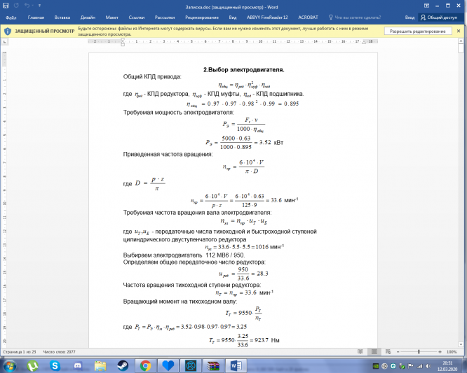Click the Action Center flag tray icon
The width and height of the screenshot is (467, 373).
tap(411, 366)
